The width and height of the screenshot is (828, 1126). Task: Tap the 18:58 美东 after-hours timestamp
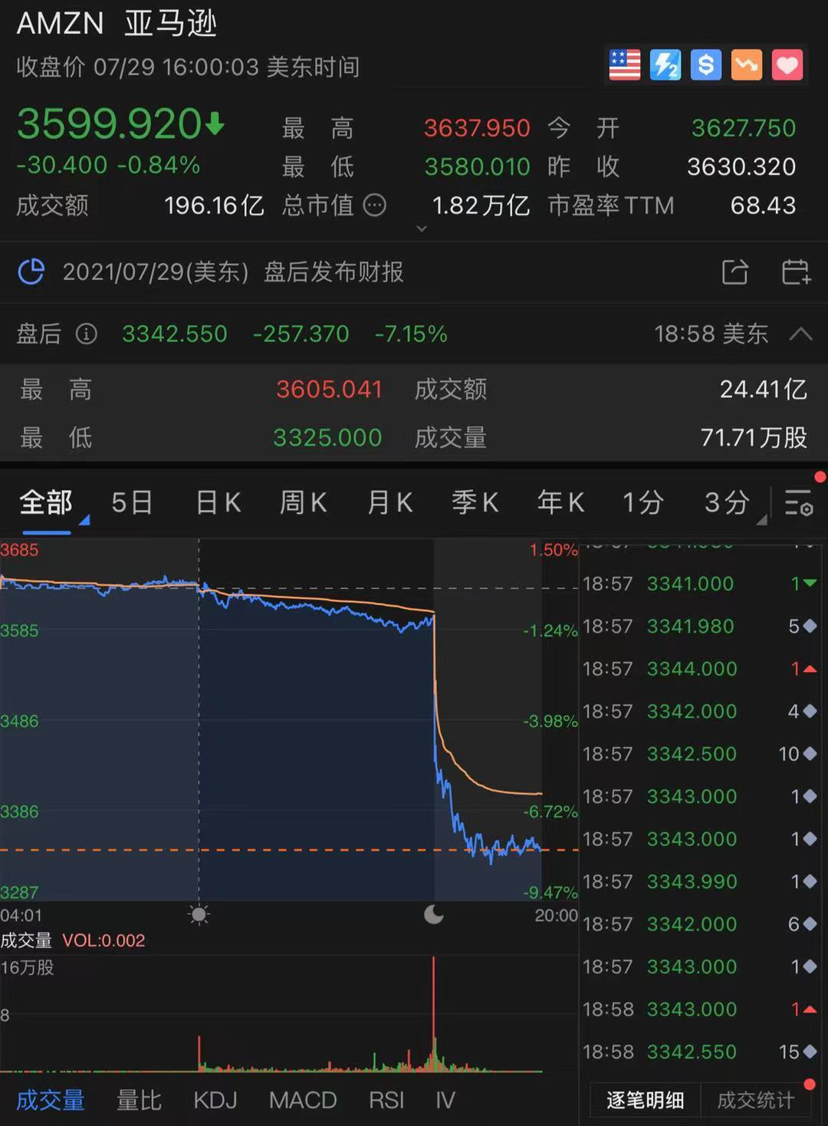711,334
